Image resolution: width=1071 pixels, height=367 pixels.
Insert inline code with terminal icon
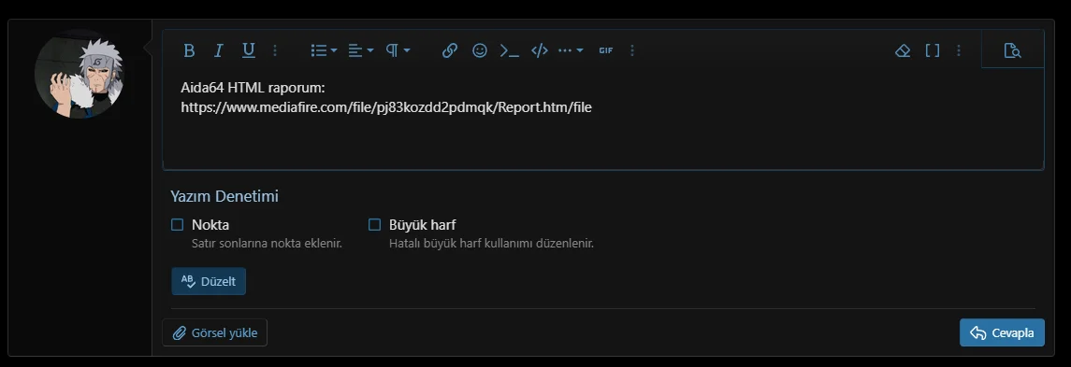coord(510,50)
